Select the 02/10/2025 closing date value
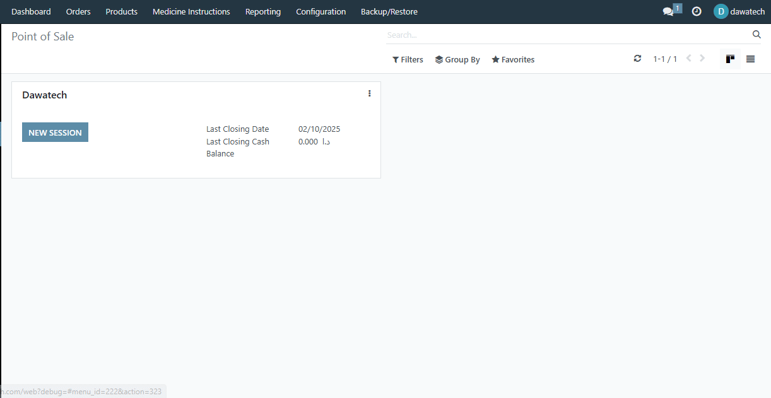The height and width of the screenshot is (398, 771). tap(319, 129)
